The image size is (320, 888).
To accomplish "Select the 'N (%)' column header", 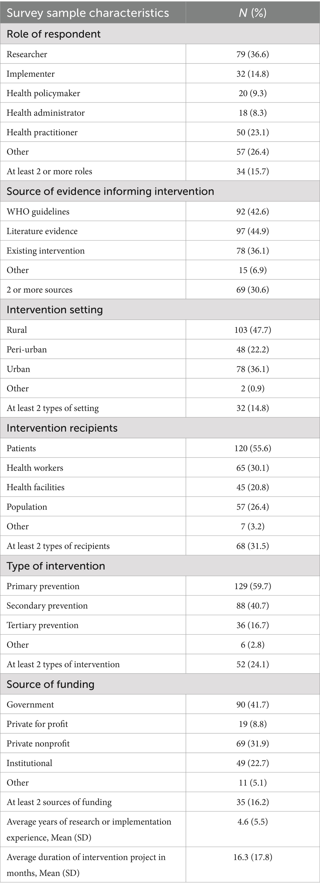I will [x=252, y=13].
